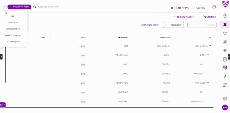Screen dimensions: 230x113
Task: Expand the תצוגות שמורות saved views dropdown
Action: click(184, 17)
